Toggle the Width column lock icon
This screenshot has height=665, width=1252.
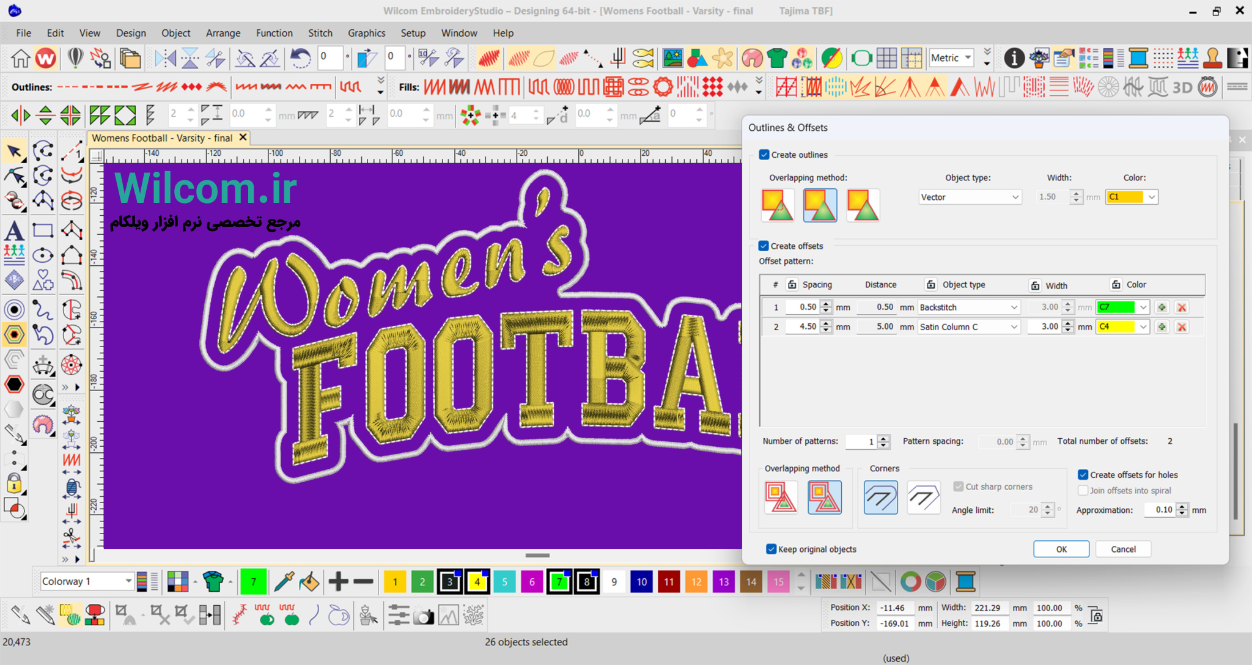pyautogui.click(x=1035, y=285)
